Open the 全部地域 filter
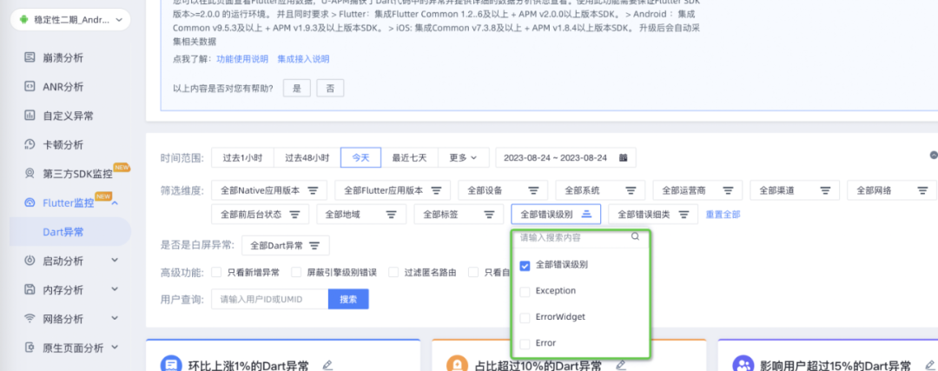This screenshot has height=371, width=938. (x=361, y=215)
